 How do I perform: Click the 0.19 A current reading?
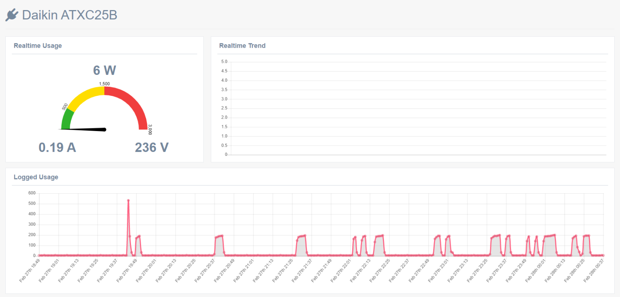click(57, 147)
